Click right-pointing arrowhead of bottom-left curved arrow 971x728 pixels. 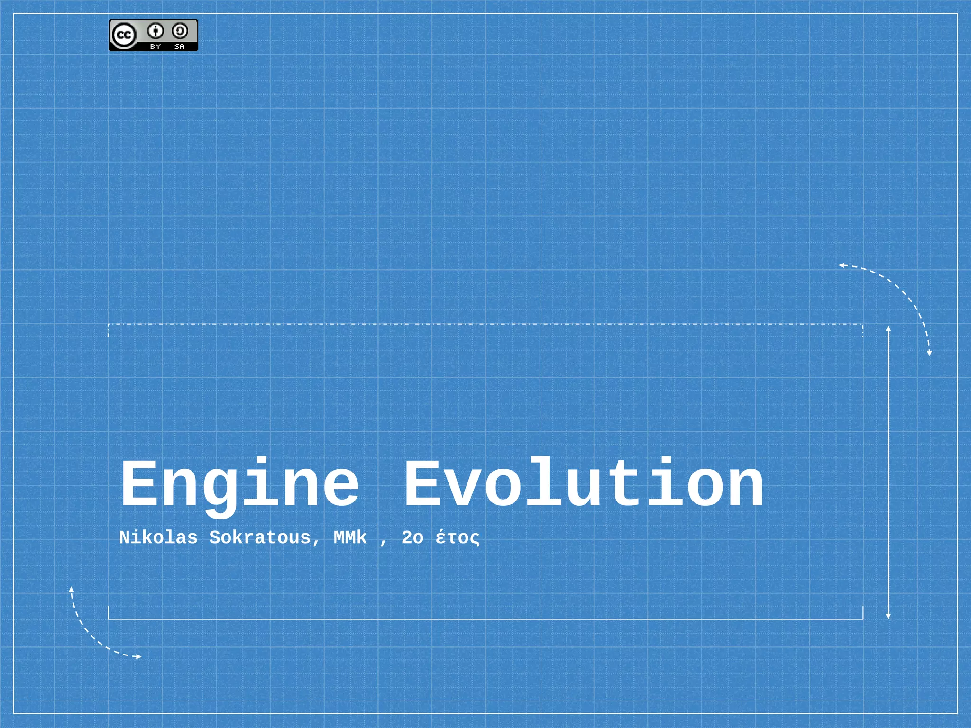[x=138, y=656]
